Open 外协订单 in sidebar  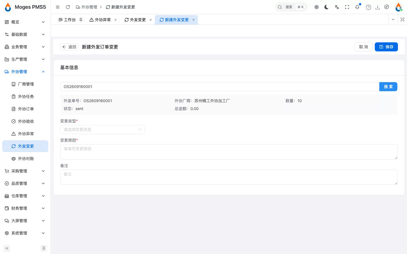pos(25,109)
